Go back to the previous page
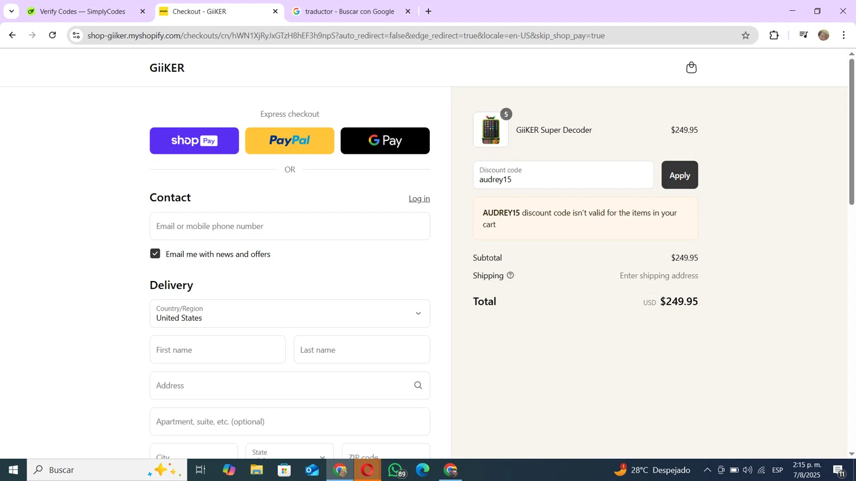 [x=12, y=35]
